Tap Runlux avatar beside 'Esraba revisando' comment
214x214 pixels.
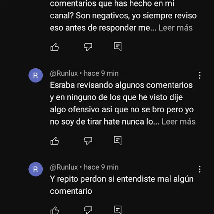click(x=36, y=75)
